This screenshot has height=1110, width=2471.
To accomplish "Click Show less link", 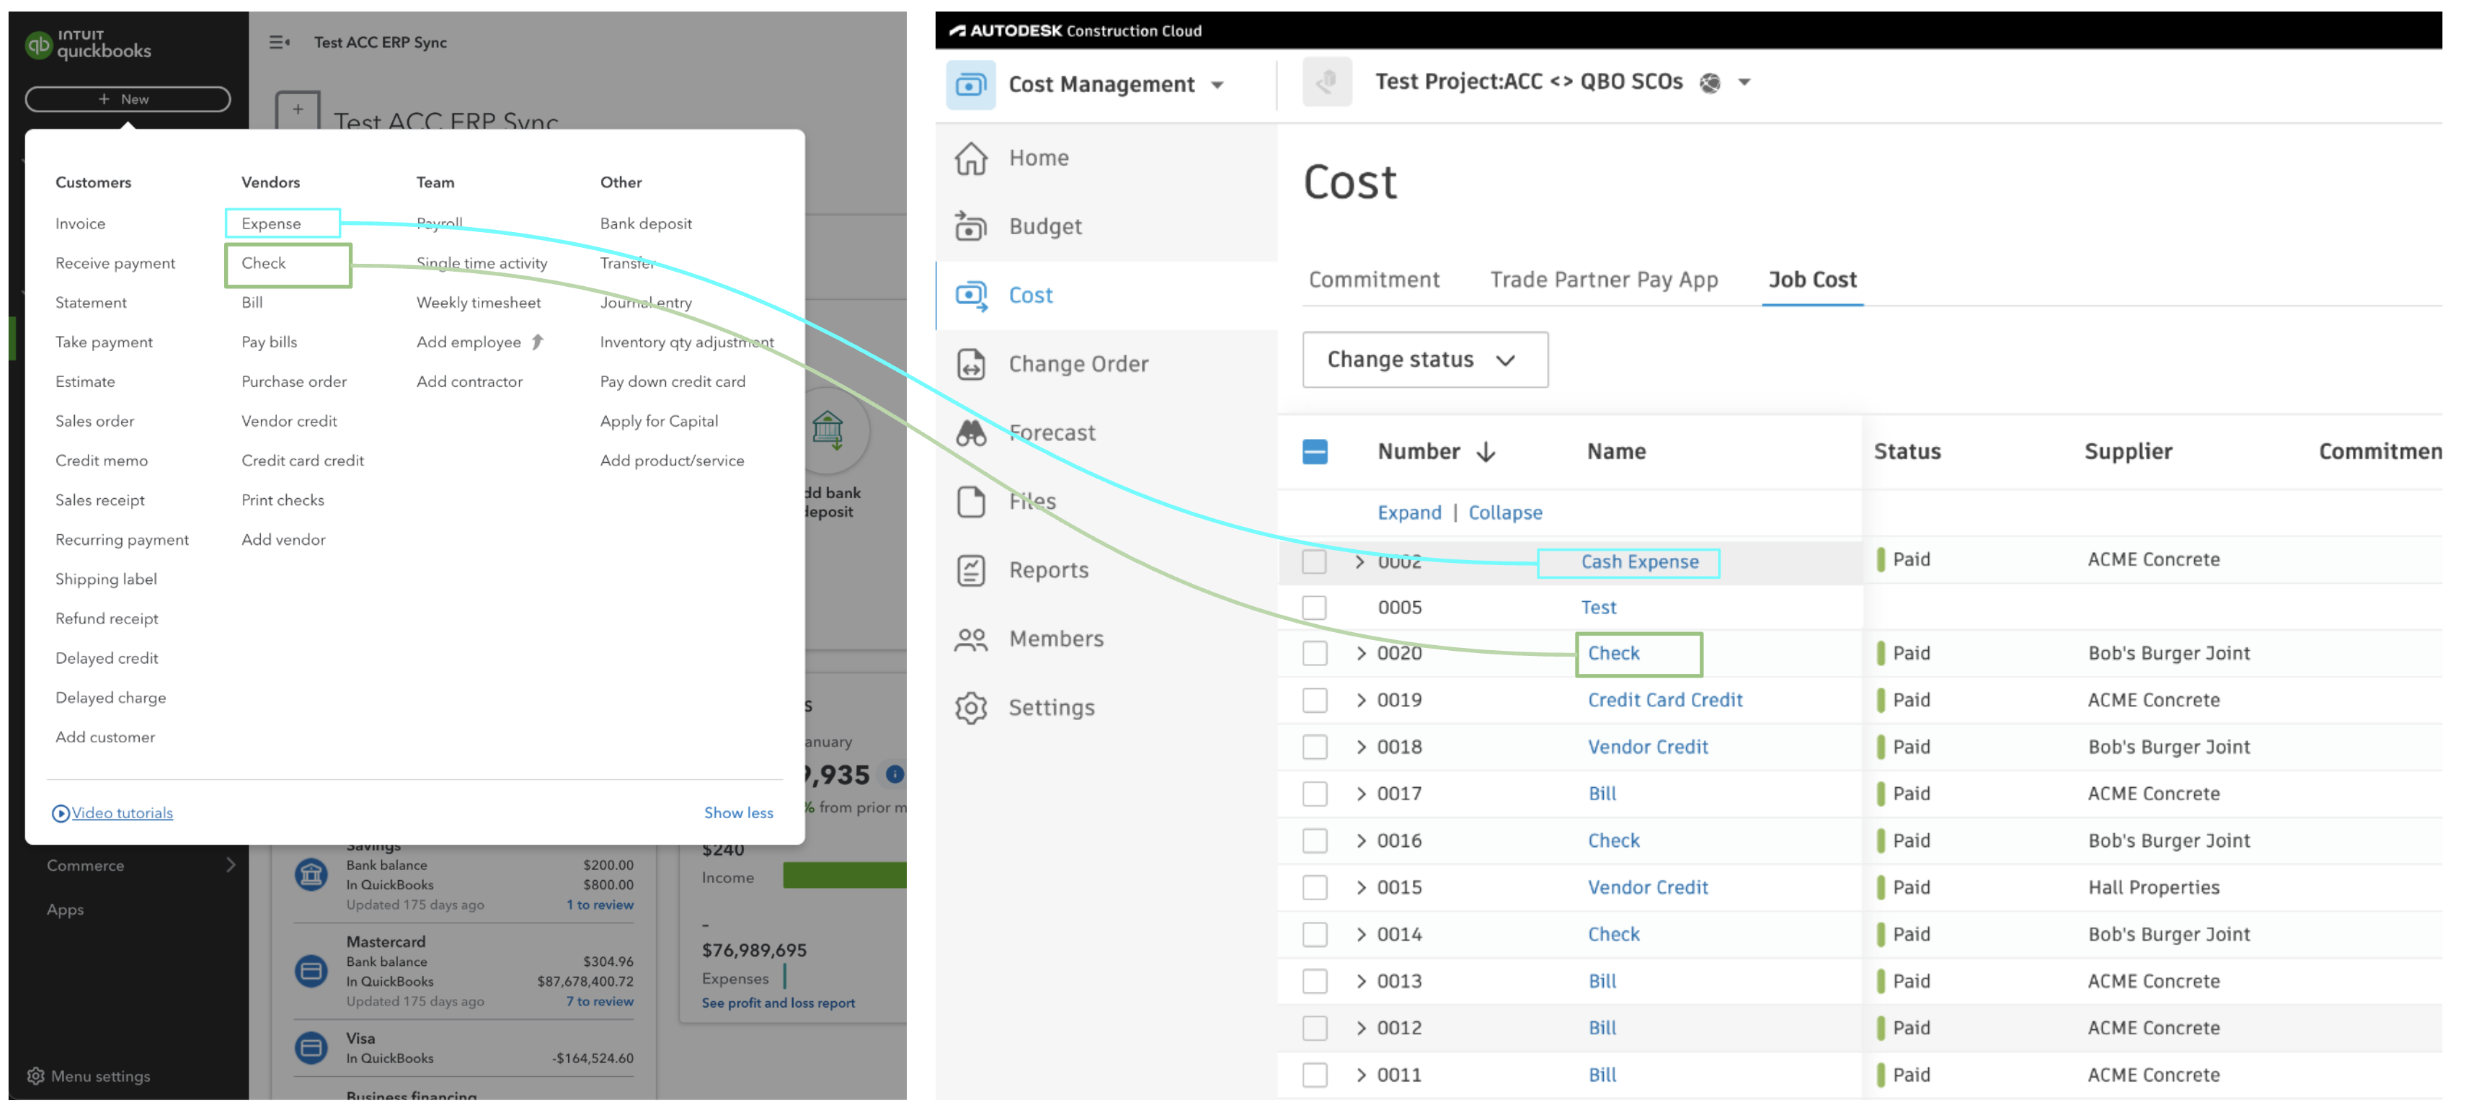I will pos(739,814).
